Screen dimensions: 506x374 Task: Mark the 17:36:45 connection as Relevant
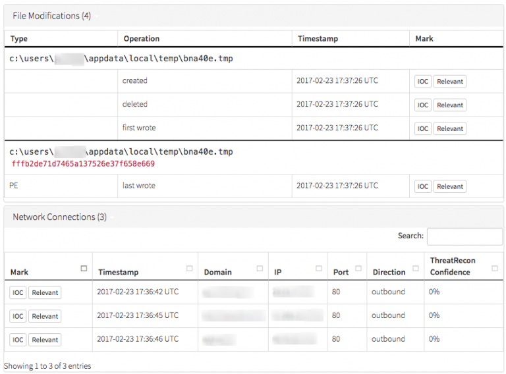pyautogui.click(x=45, y=317)
